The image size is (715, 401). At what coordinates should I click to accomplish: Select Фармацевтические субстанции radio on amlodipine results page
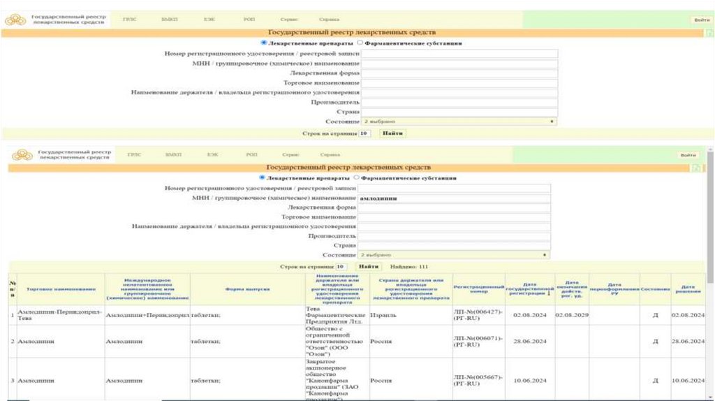point(356,177)
